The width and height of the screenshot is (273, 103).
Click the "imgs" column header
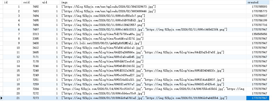point(153,2)
